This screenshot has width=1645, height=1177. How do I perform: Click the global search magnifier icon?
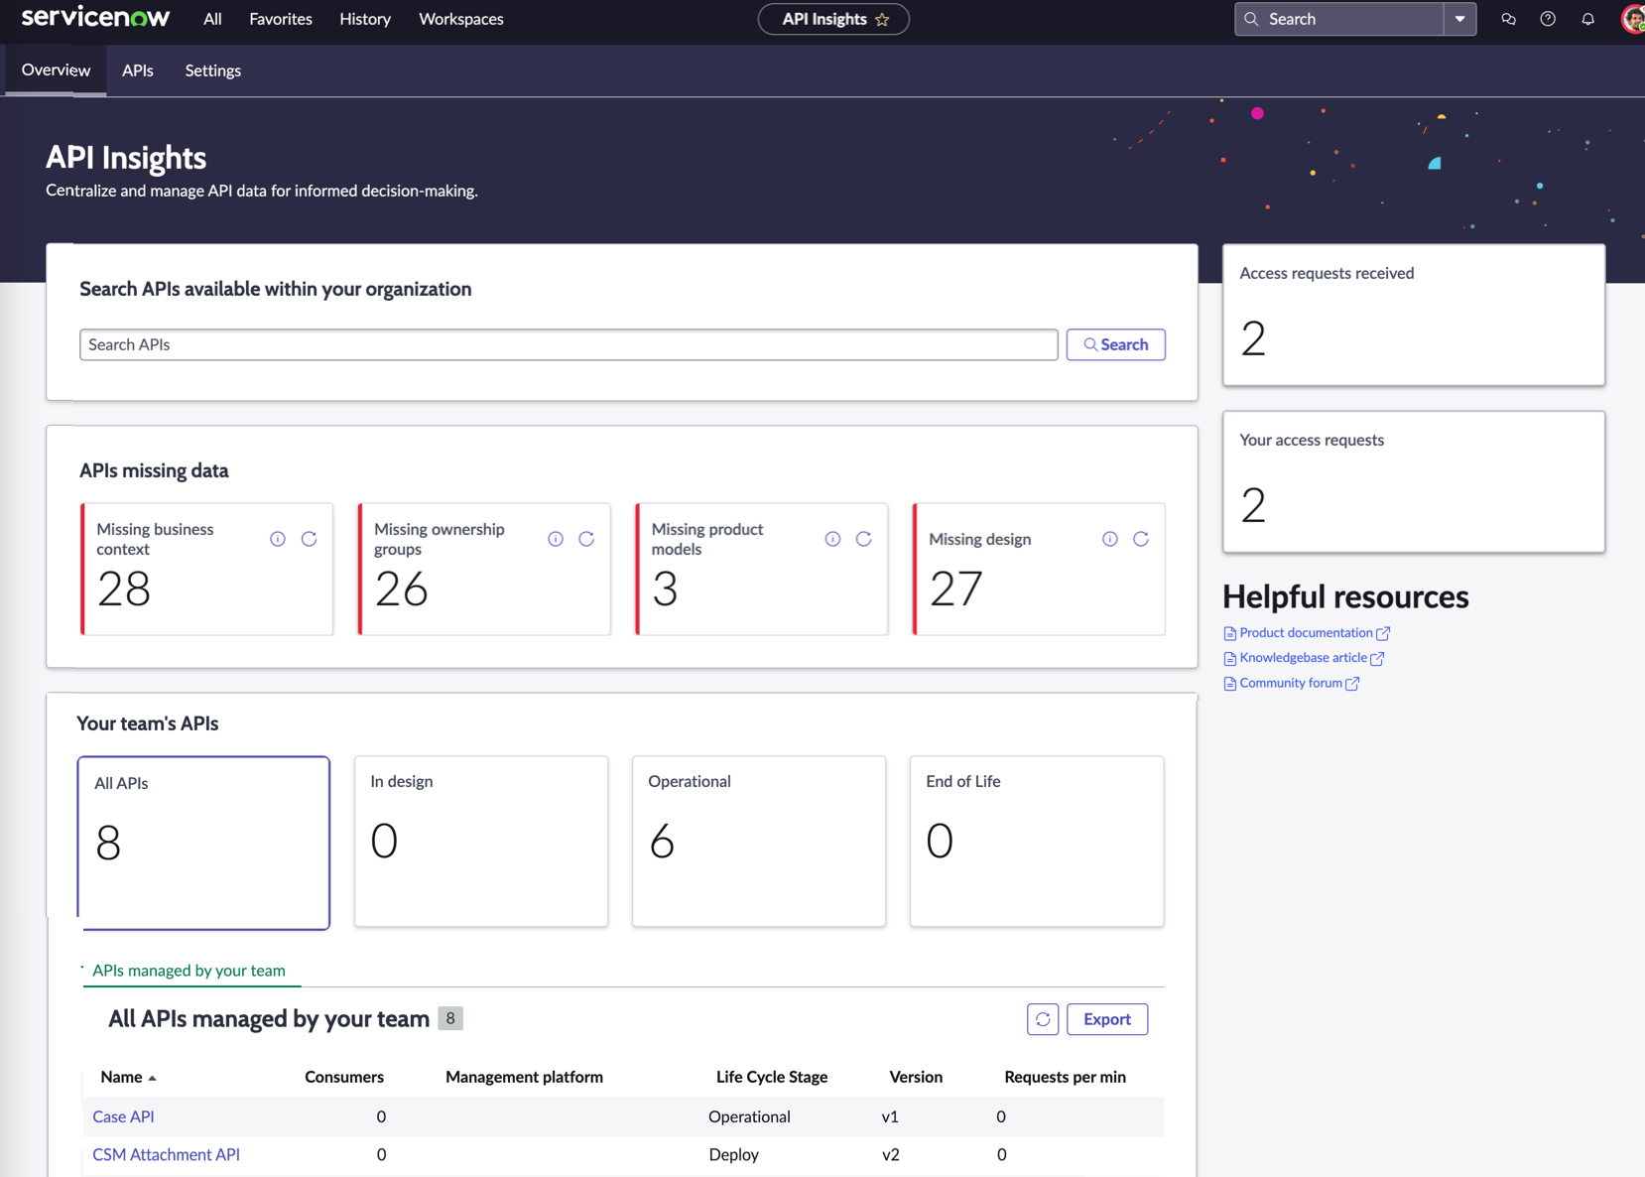1251,19
